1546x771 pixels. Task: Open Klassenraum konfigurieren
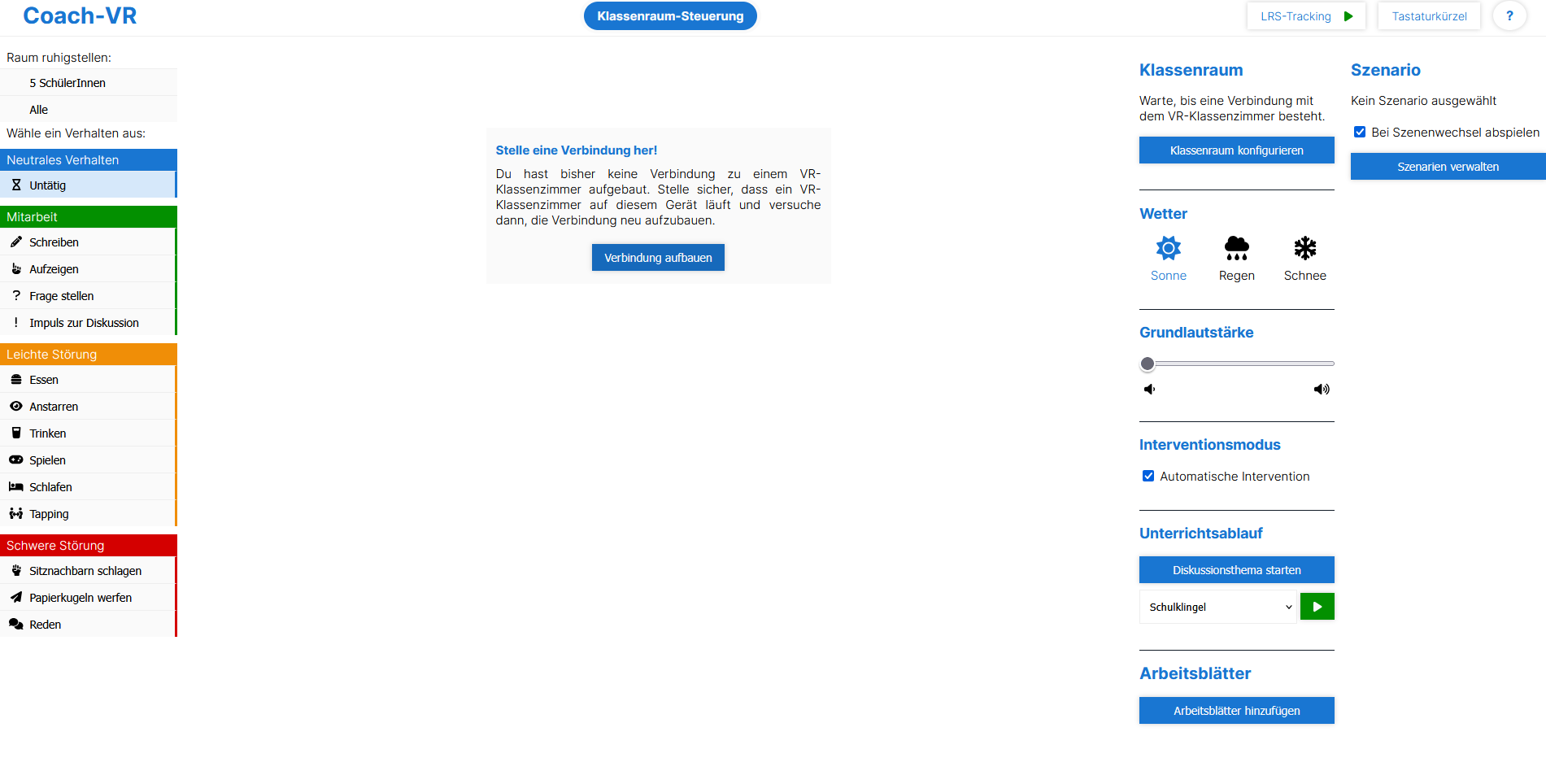(1236, 150)
